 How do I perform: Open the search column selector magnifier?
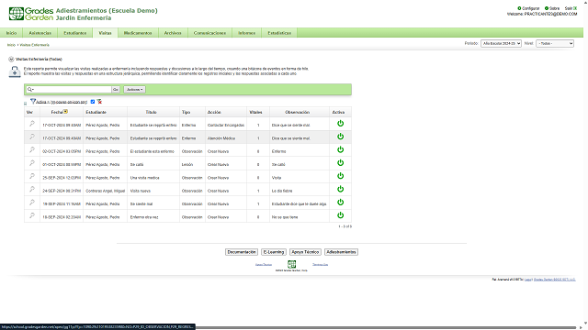[x=30, y=90]
